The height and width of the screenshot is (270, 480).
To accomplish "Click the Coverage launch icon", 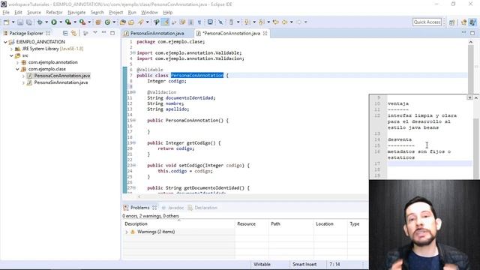I will point(68,22).
